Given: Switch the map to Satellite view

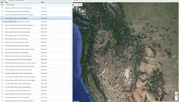Looking at the screenshot, I should pos(80,5).
